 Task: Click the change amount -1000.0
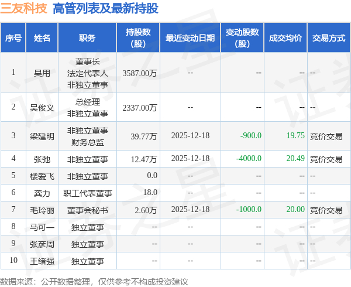[249, 209]
